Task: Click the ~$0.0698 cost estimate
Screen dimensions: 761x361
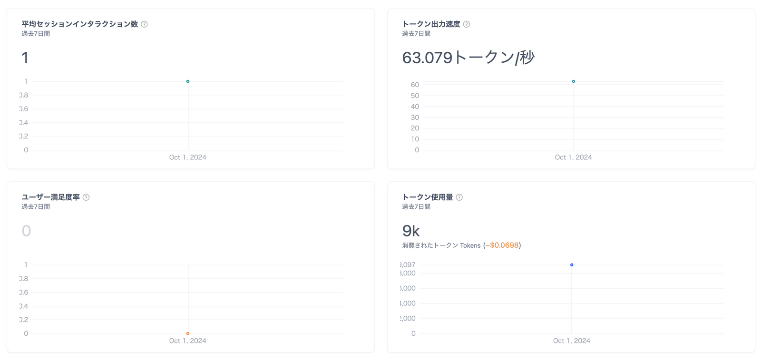Action: pyautogui.click(x=502, y=245)
